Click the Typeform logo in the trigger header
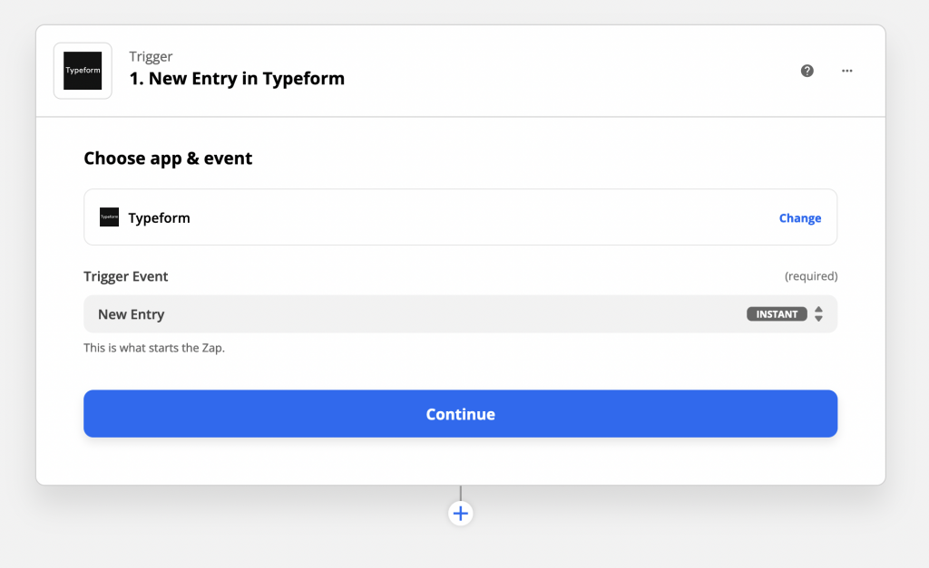The height and width of the screenshot is (568, 929). pos(82,70)
